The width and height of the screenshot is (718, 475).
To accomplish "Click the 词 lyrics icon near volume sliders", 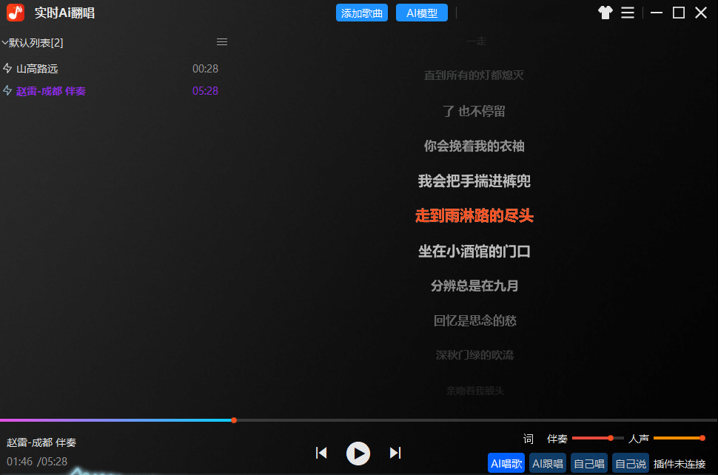I will click(x=527, y=439).
